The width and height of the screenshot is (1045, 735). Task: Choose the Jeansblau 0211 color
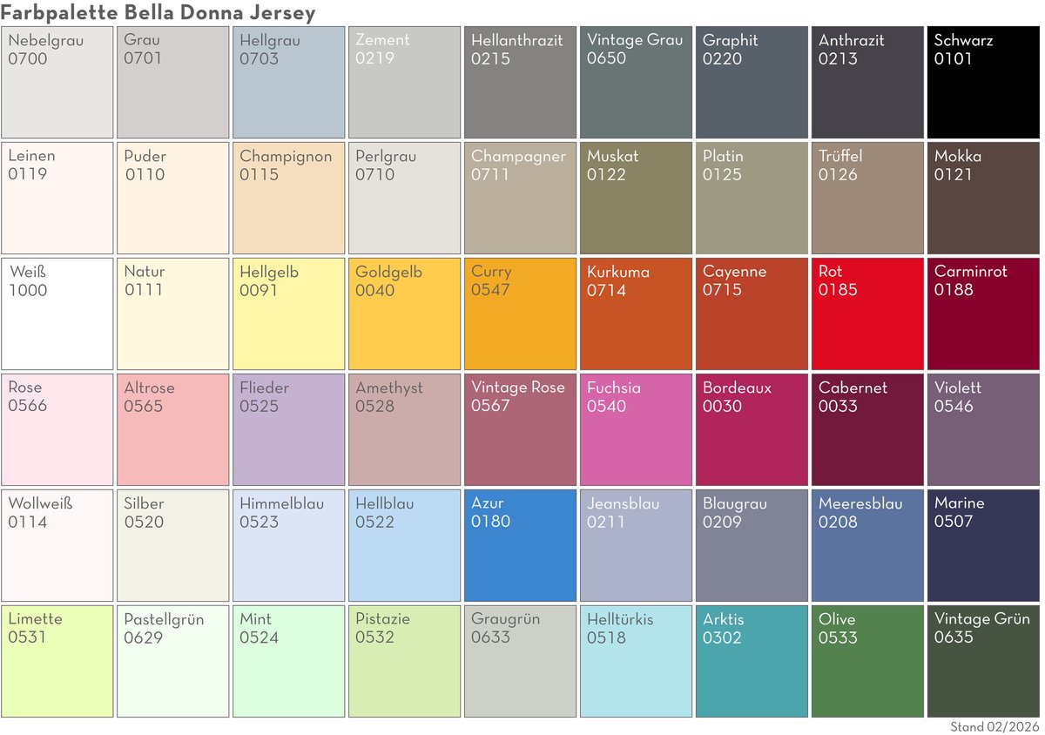tap(637, 545)
